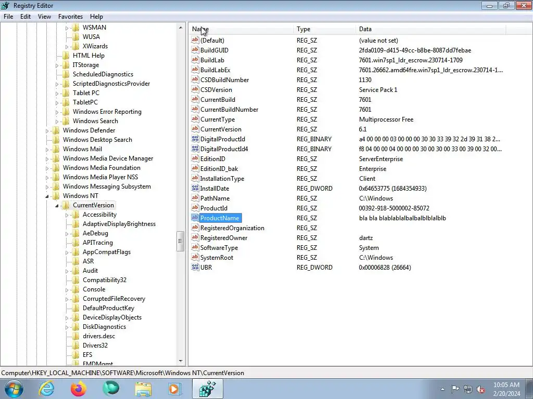Image resolution: width=533 pixels, height=399 pixels.
Task: Select the RegisteredOrganization value
Action: click(x=232, y=228)
